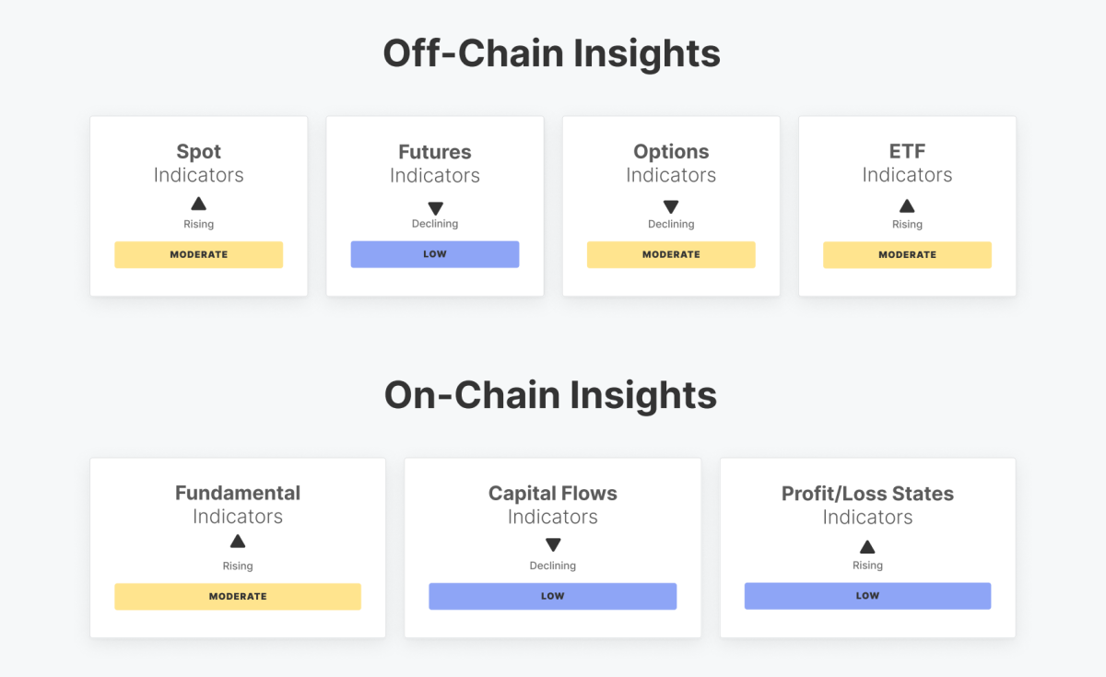
Task: Click the declining arrow in Options Indicators
Action: point(671,208)
